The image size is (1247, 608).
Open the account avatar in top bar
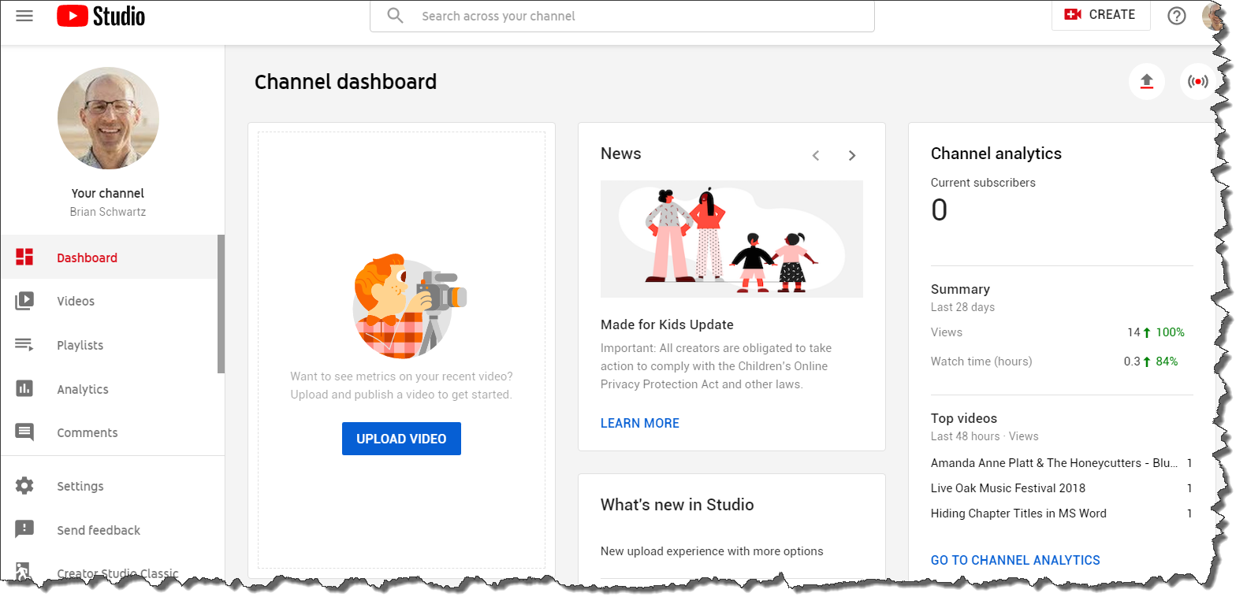[1215, 16]
